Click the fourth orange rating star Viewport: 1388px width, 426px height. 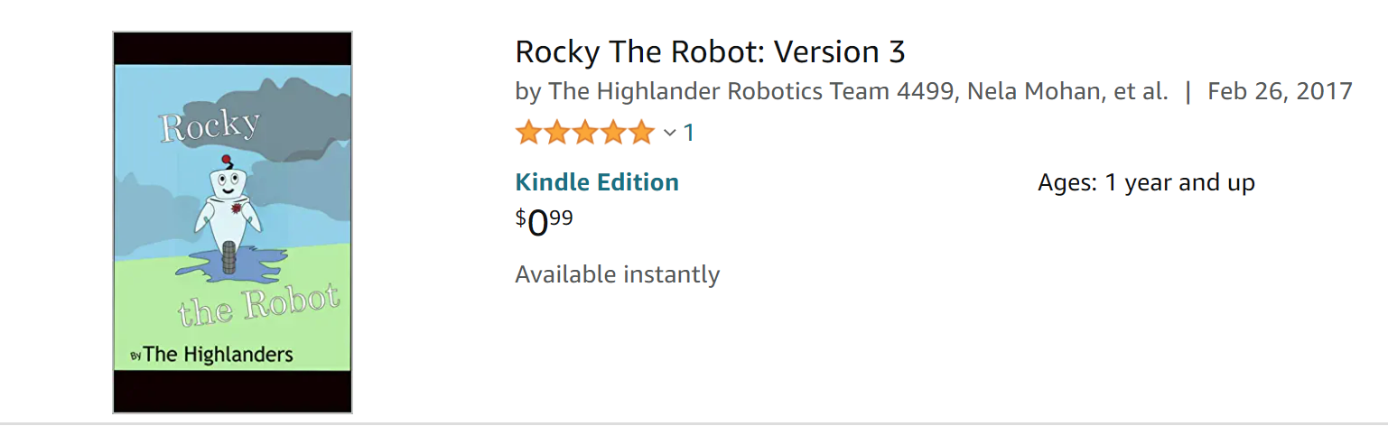click(x=613, y=133)
